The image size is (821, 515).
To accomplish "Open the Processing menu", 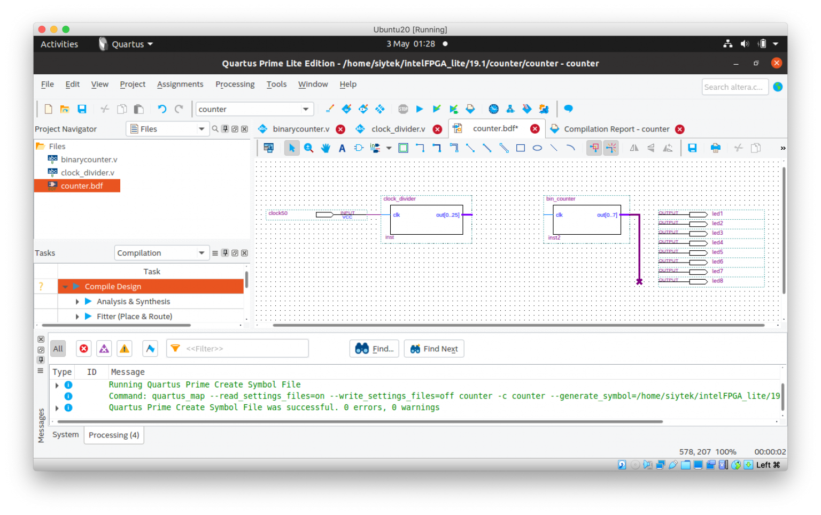I will (235, 84).
